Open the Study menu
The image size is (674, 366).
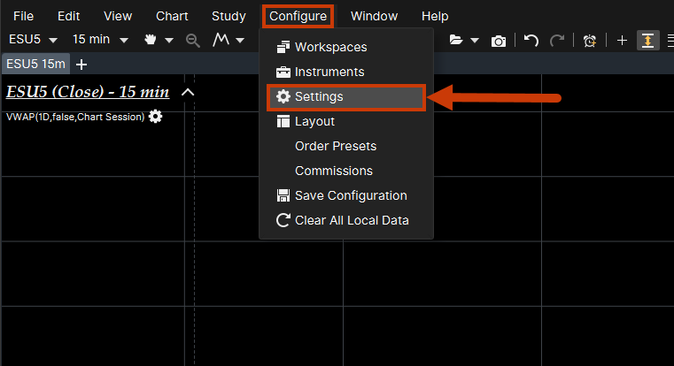pyautogui.click(x=229, y=16)
